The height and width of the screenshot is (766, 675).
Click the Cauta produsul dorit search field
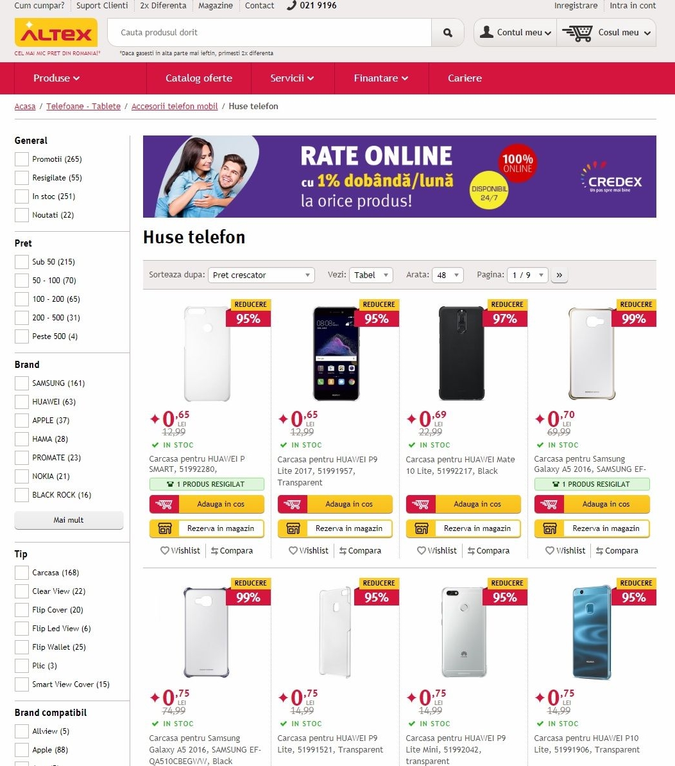(269, 33)
